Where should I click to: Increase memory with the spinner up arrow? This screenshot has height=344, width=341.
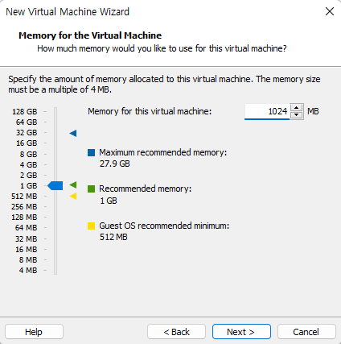pyautogui.click(x=296, y=108)
